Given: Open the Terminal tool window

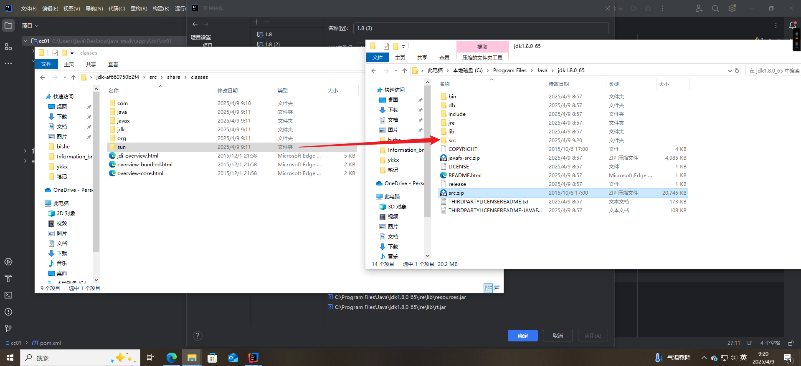Looking at the screenshot, I should click(x=8, y=295).
